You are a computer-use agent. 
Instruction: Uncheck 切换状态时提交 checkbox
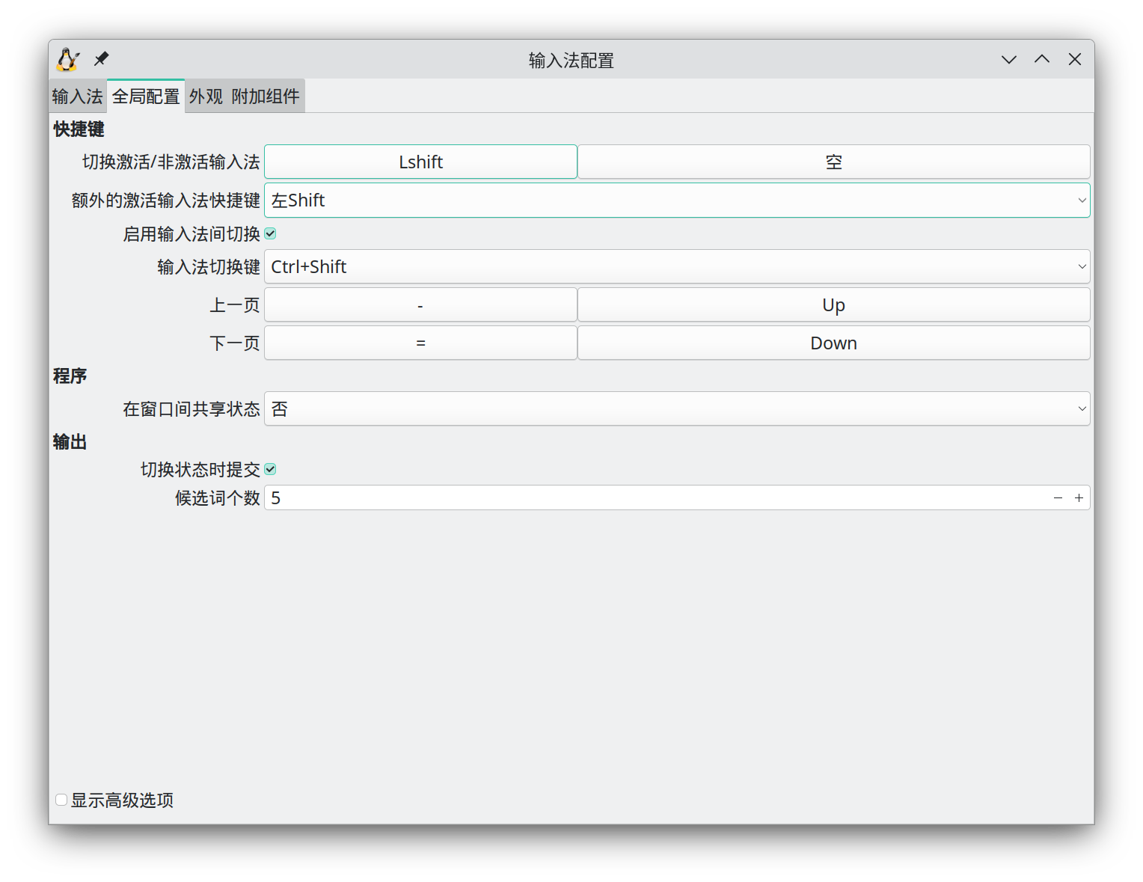click(x=271, y=470)
